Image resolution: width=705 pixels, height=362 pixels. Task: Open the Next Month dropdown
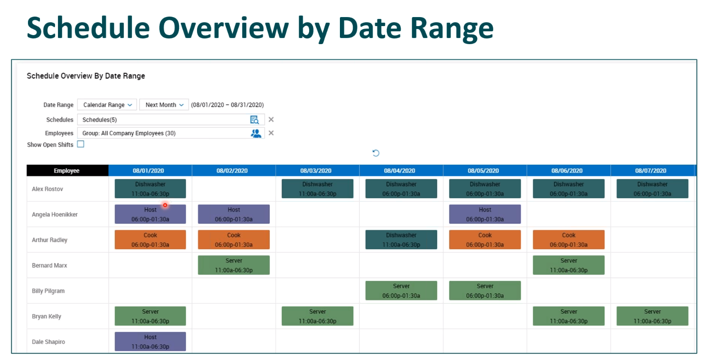point(164,105)
